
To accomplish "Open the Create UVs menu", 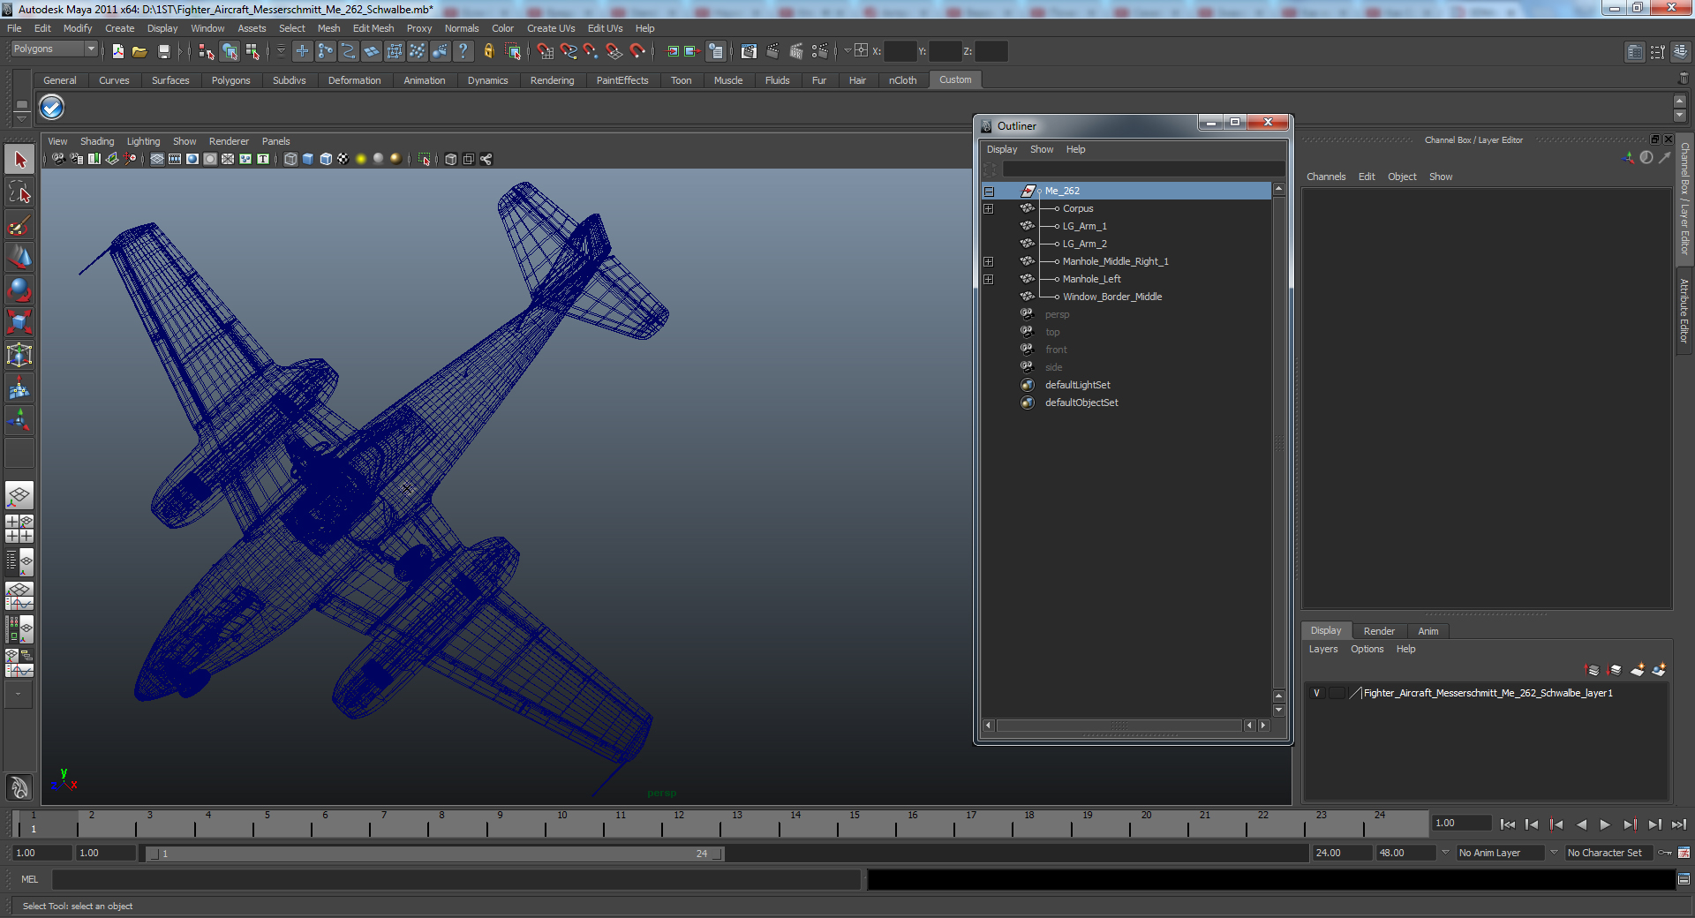I will pos(551,28).
